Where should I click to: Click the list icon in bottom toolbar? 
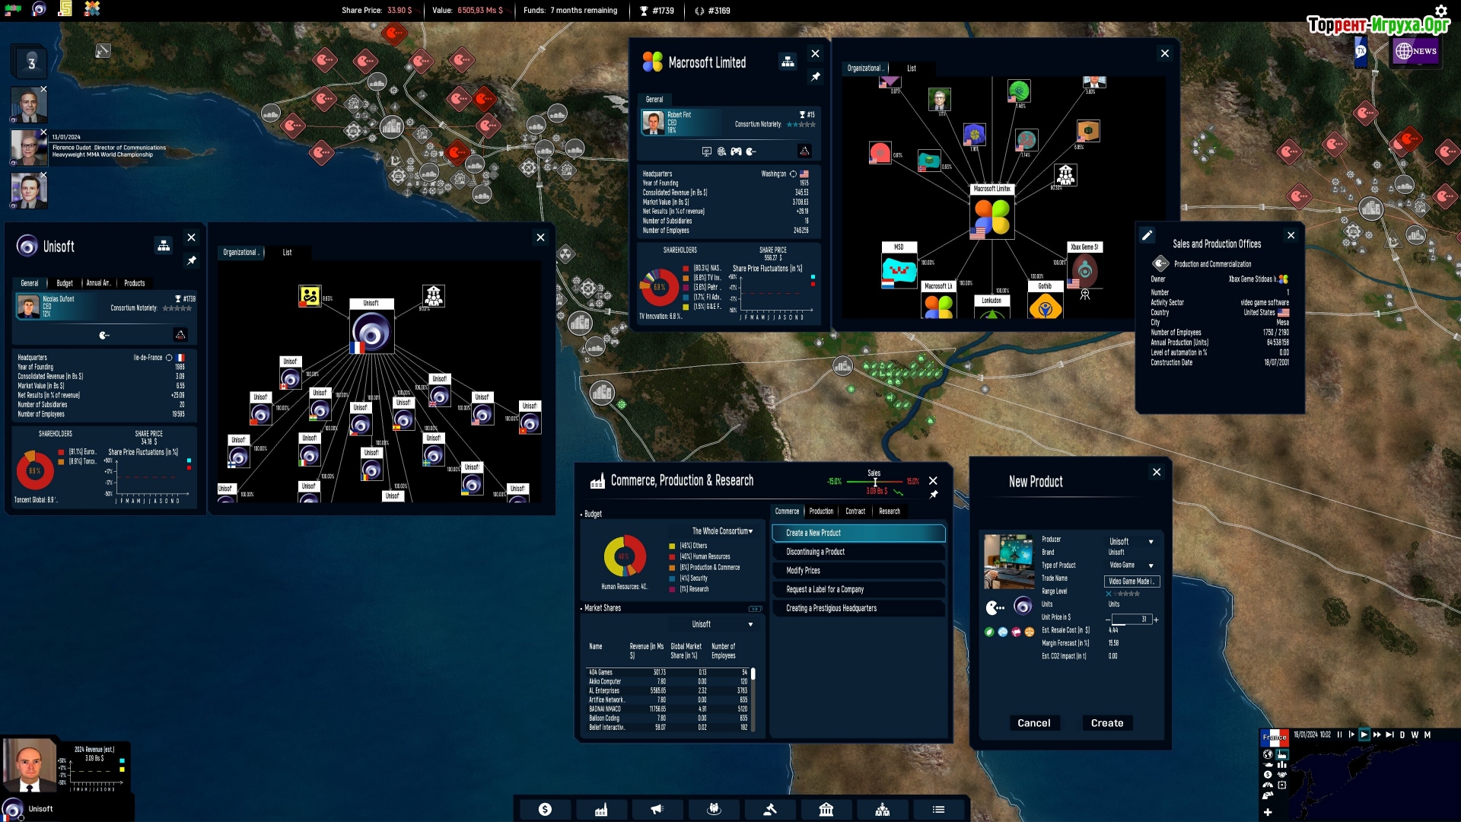938,809
